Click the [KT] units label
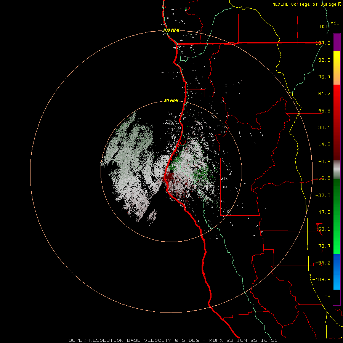Image resolution: width=343 pixels, height=343 pixels. point(325,26)
